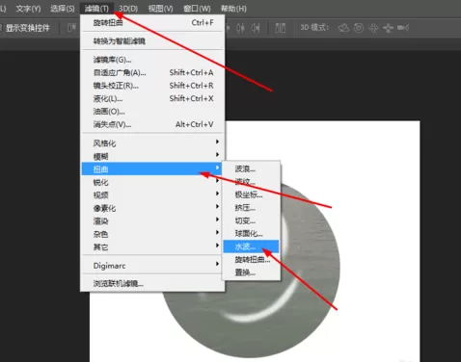Screen dimensions: 461x362
Task: Close the 滤镜(T) menu
Action: click(x=96, y=9)
